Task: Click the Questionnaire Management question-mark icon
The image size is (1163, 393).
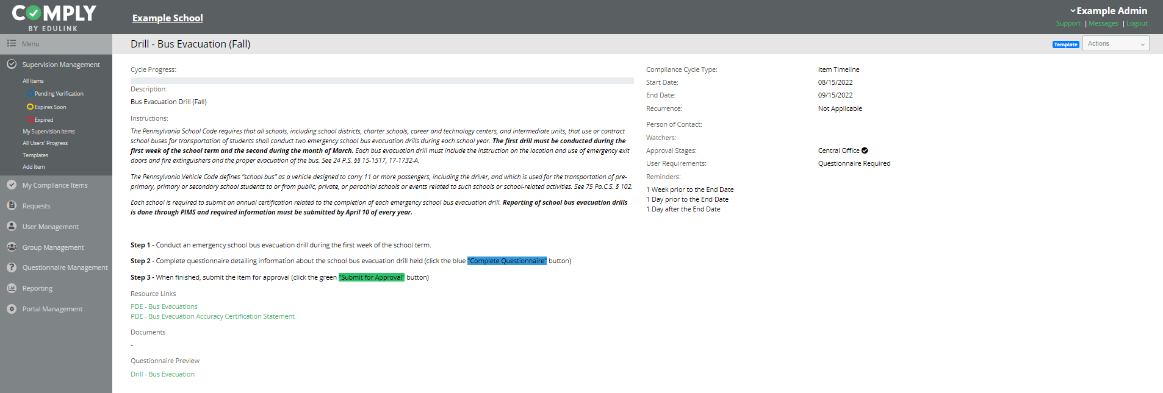Action: pos(12,267)
